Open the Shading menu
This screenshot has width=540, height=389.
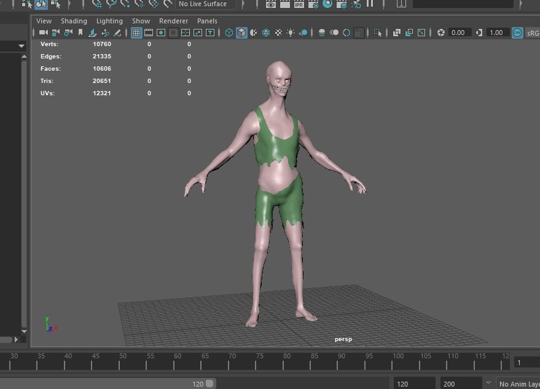(x=74, y=21)
